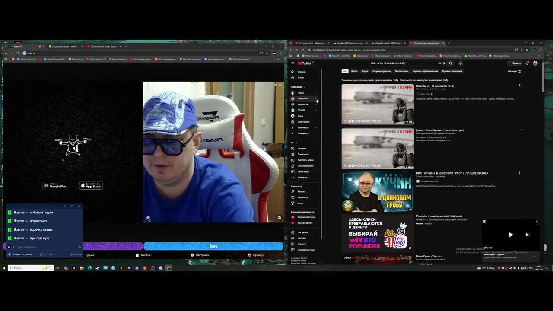Click the App Store badge
Image resolution: width=553 pixels, height=311 pixels.
pyautogui.click(x=91, y=186)
